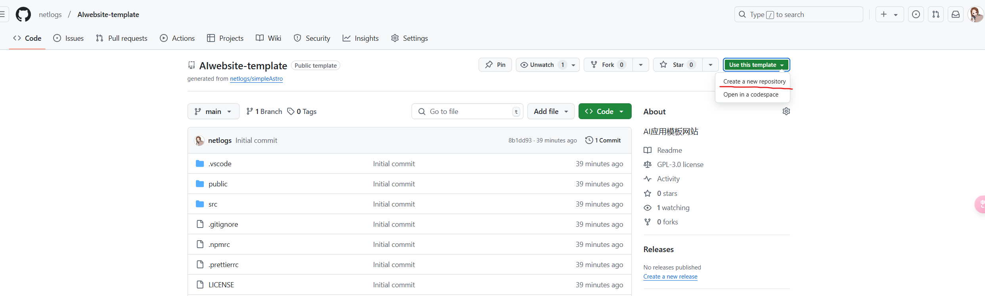Image resolution: width=985 pixels, height=296 pixels.
Task: Expand the star lists dropdown arrow
Action: (711, 65)
